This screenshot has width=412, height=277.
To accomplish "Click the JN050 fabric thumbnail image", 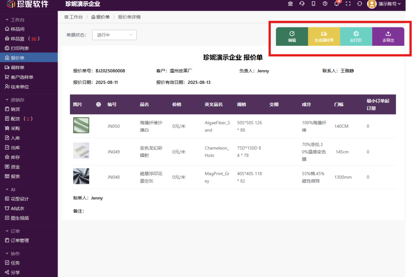I will [x=81, y=125].
